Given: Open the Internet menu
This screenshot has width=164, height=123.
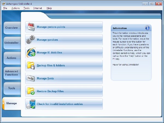Looking at the screenshot, I should pos(38,8).
